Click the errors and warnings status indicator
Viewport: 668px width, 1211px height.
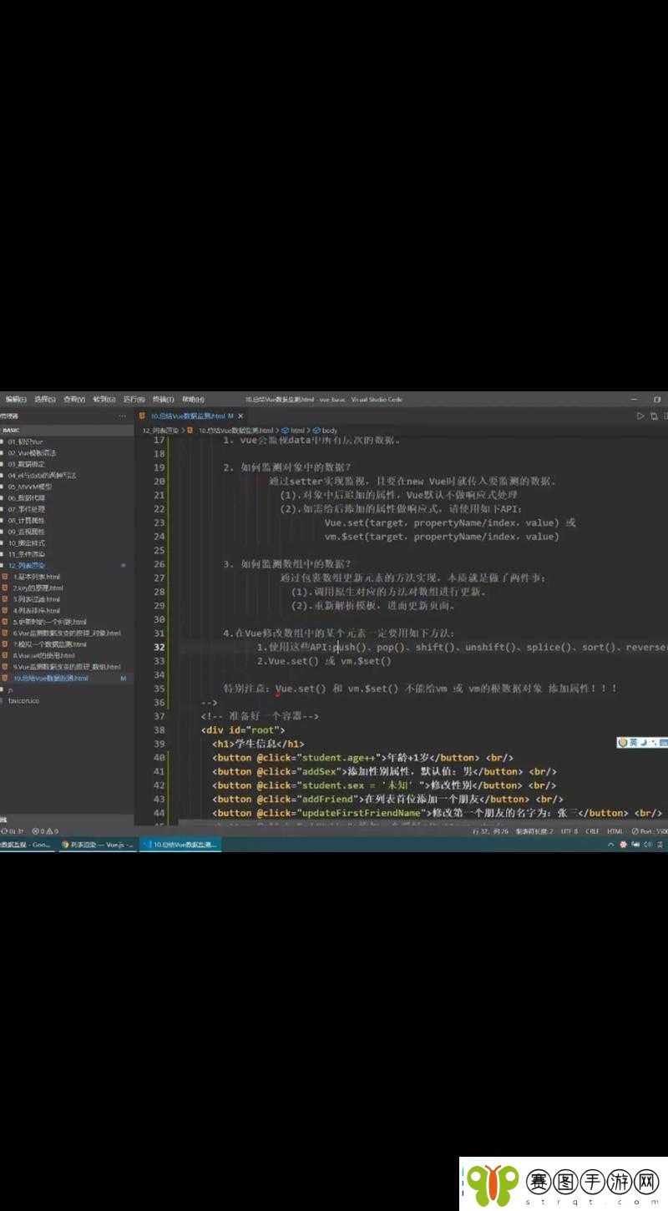coord(43,831)
